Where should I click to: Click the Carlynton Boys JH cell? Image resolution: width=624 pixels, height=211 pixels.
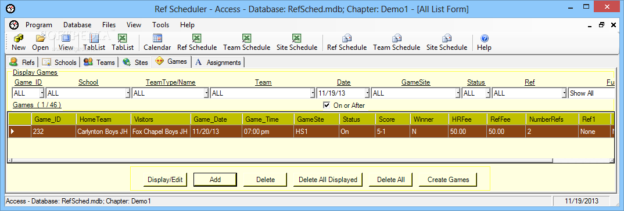pos(103,132)
